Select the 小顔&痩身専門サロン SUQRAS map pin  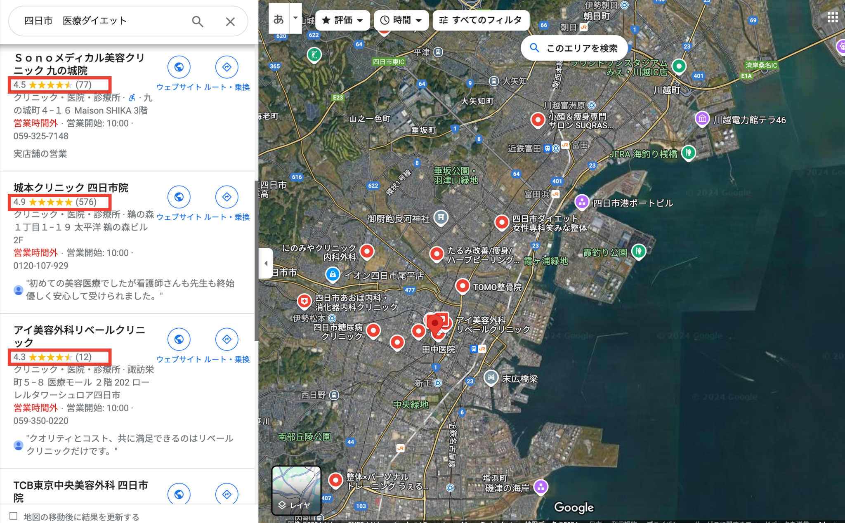pos(538,120)
